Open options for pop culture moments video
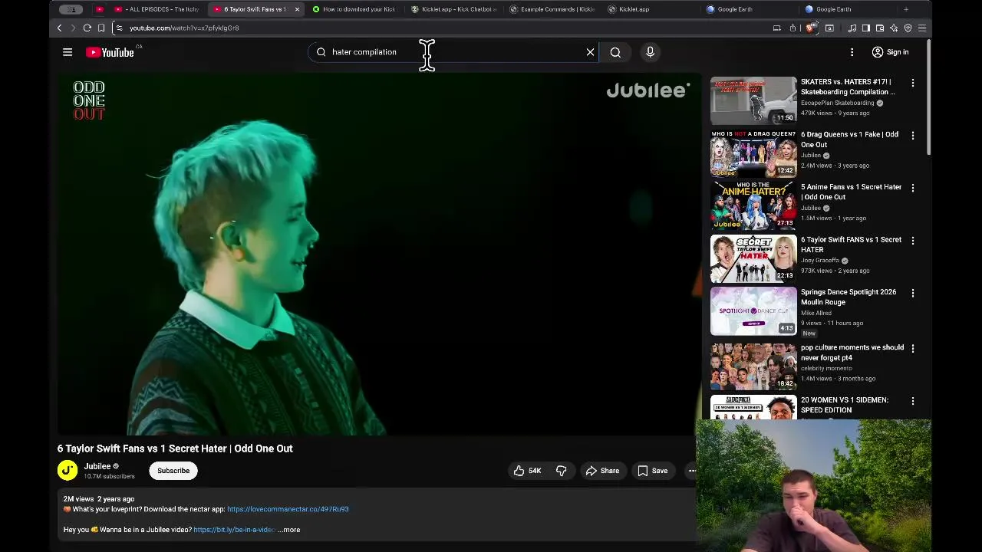 [912, 348]
